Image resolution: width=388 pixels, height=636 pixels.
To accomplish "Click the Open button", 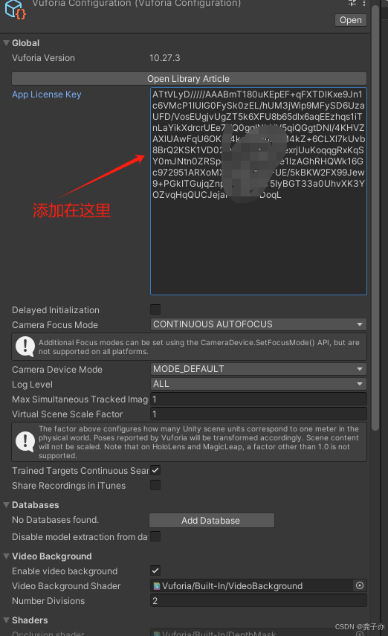I will coord(351,20).
